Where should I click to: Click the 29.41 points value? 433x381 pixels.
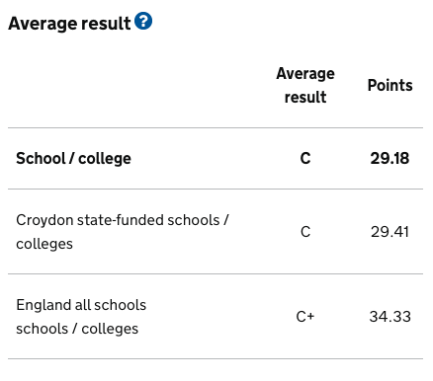pos(390,232)
